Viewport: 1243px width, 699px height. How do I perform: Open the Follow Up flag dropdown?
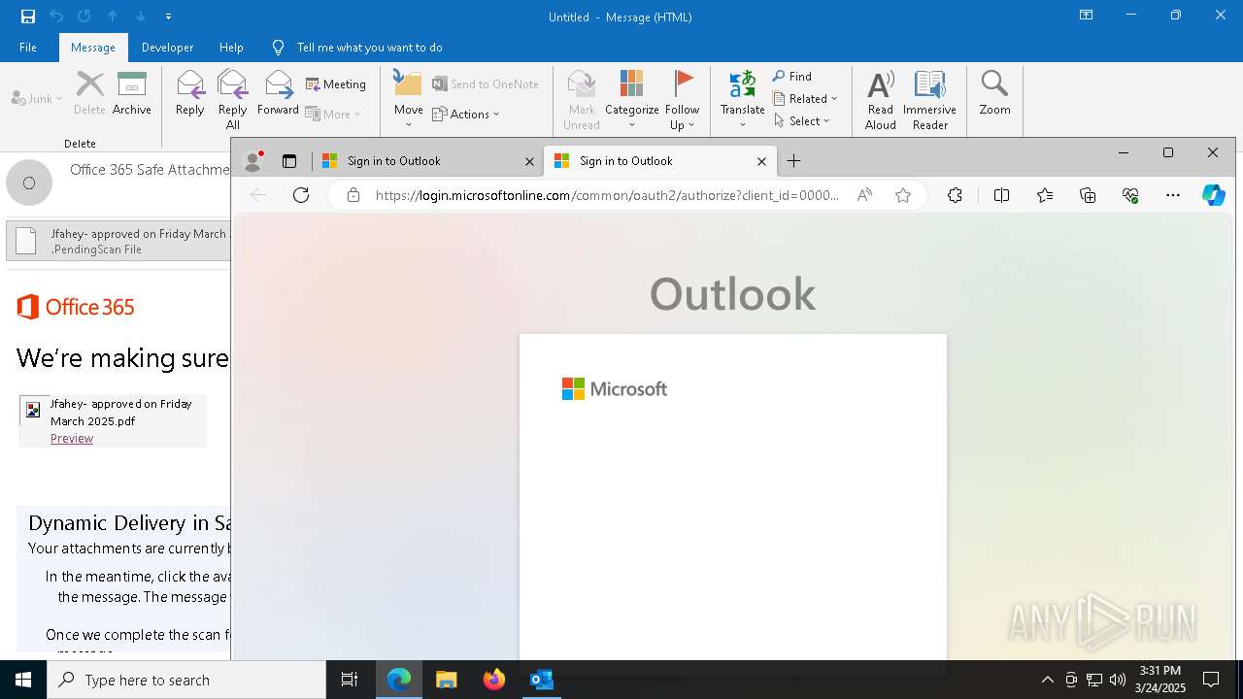[683, 99]
